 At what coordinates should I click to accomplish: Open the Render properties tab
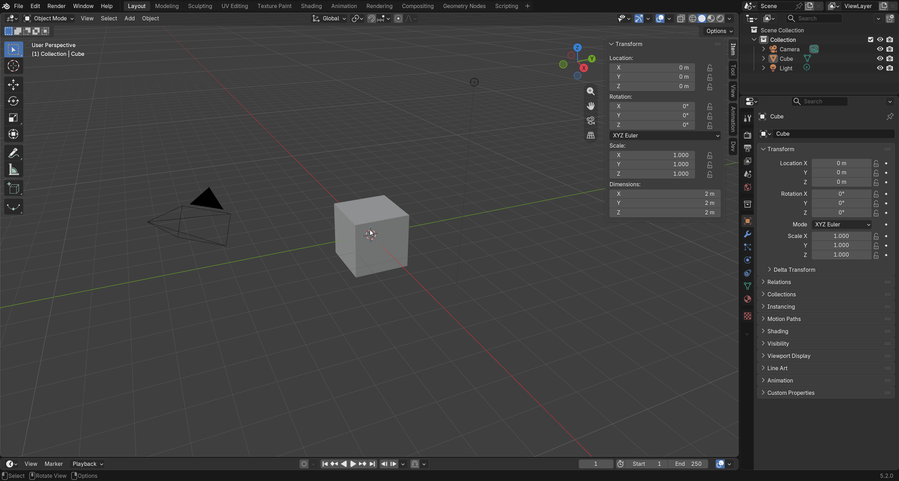coord(747,135)
